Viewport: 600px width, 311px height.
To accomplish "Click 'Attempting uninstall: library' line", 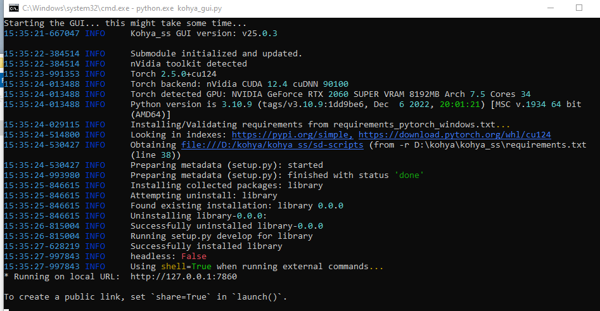I will pos(203,196).
